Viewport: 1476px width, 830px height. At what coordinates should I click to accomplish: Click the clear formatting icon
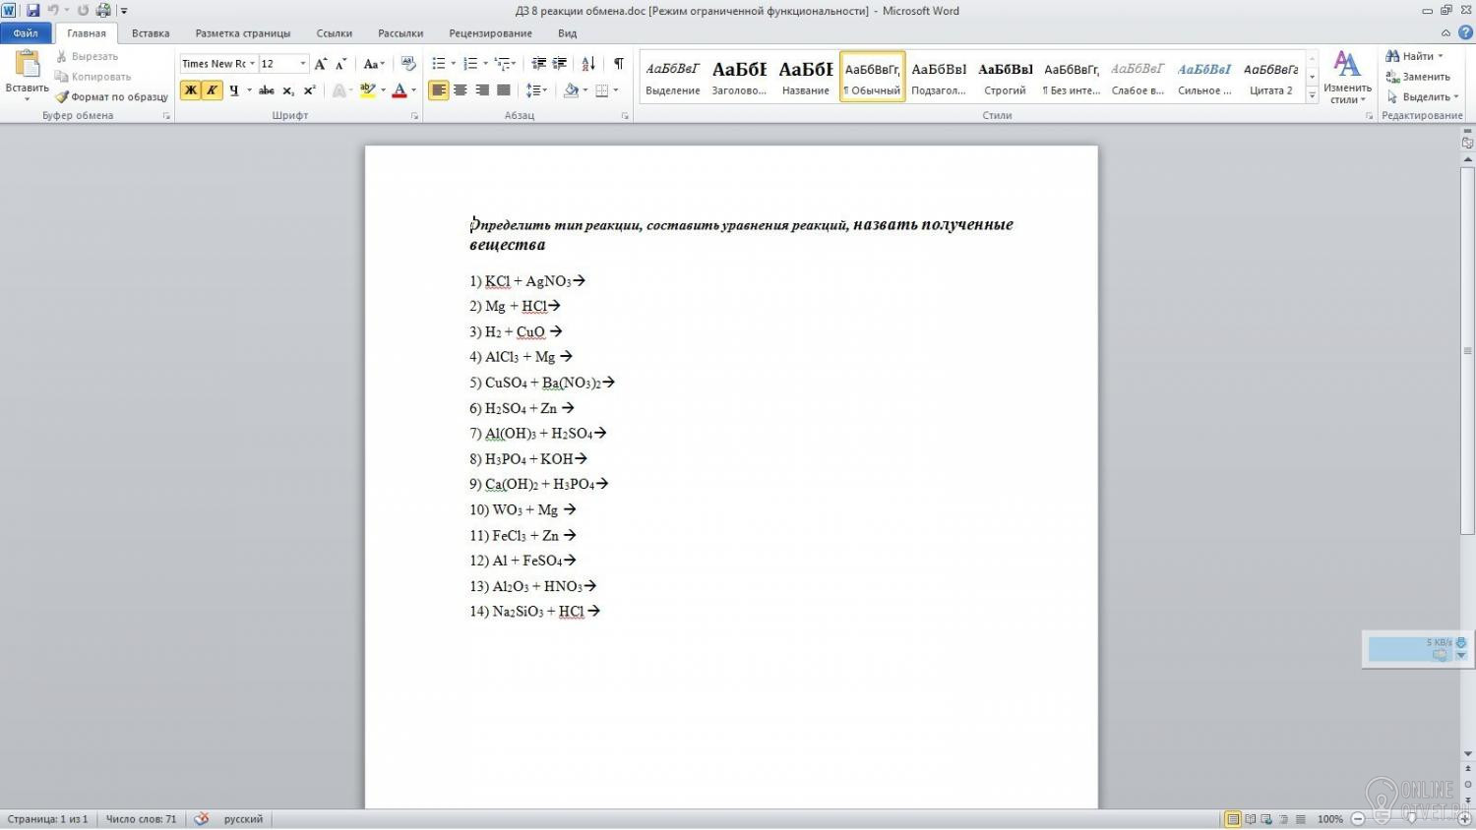pyautogui.click(x=408, y=64)
